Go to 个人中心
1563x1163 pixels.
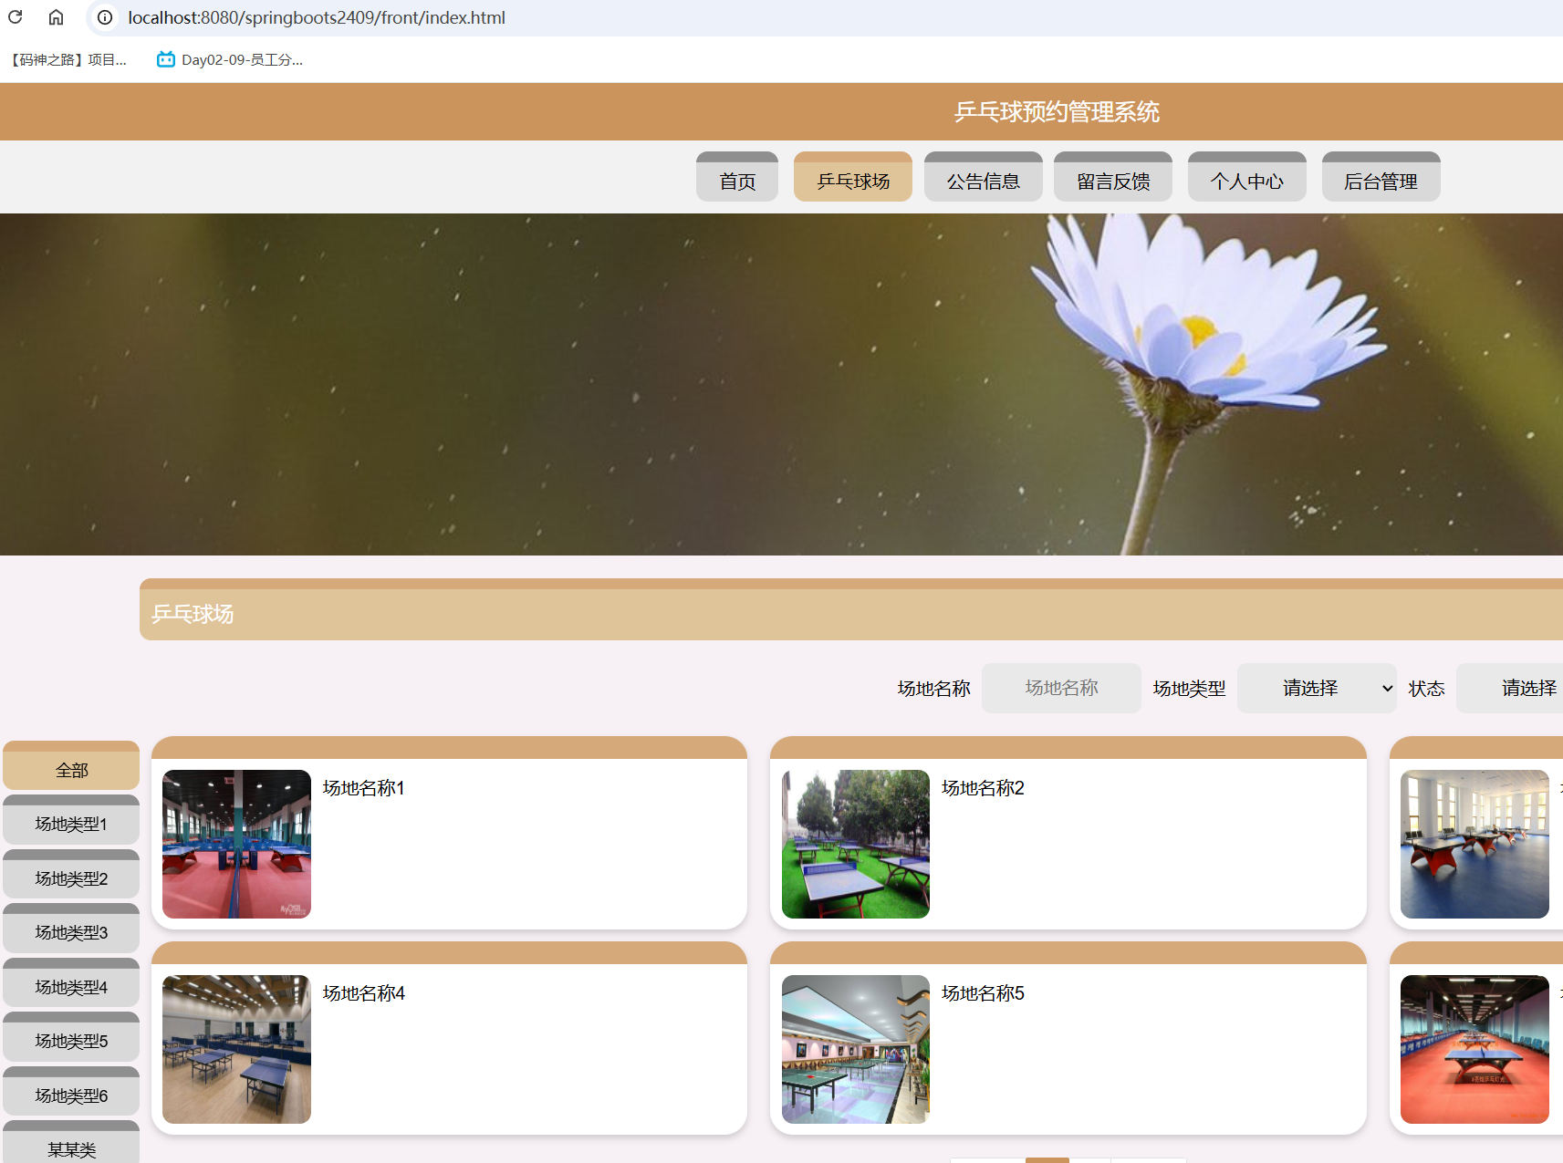pyautogui.click(x=1246, y=181)
